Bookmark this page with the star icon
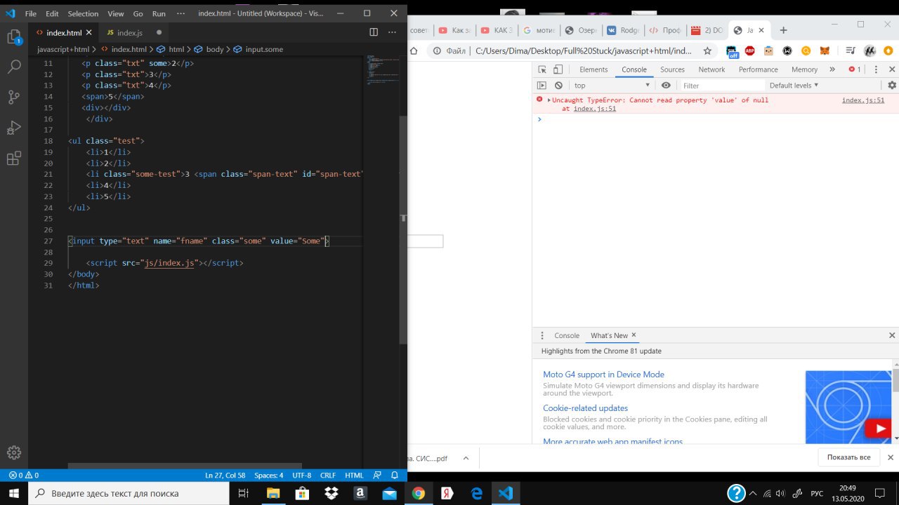Viewport: 899px width, 505px height. [x=707, y=51]
